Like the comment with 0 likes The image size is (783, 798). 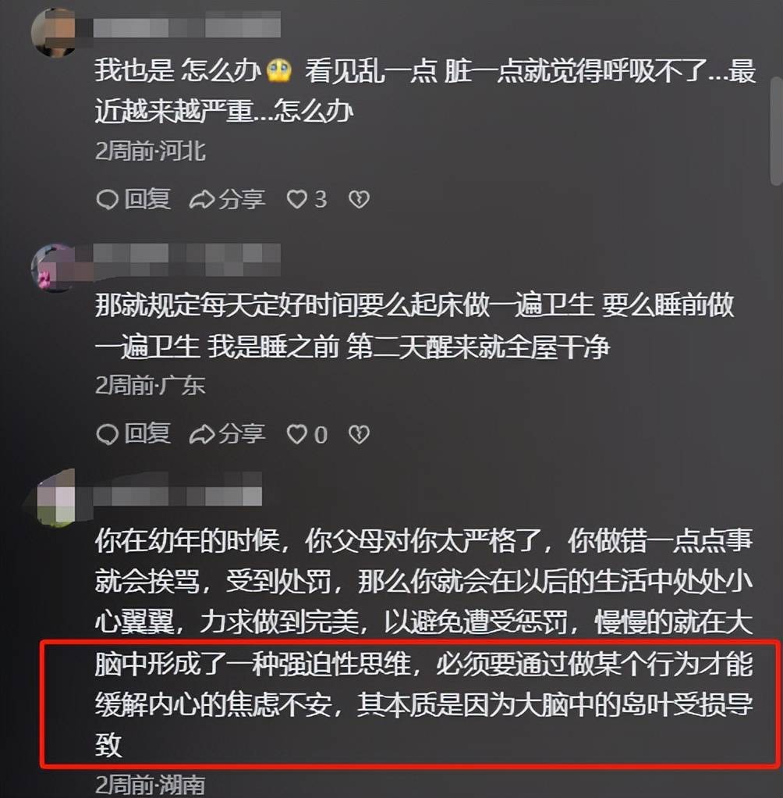tap(306, 434)
